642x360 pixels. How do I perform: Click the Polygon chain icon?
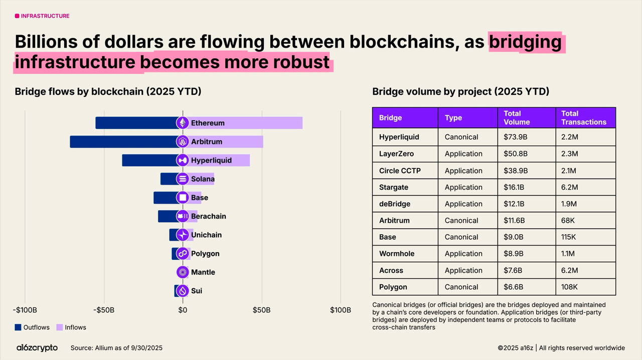pyautogui.click(x=183, y=253)
